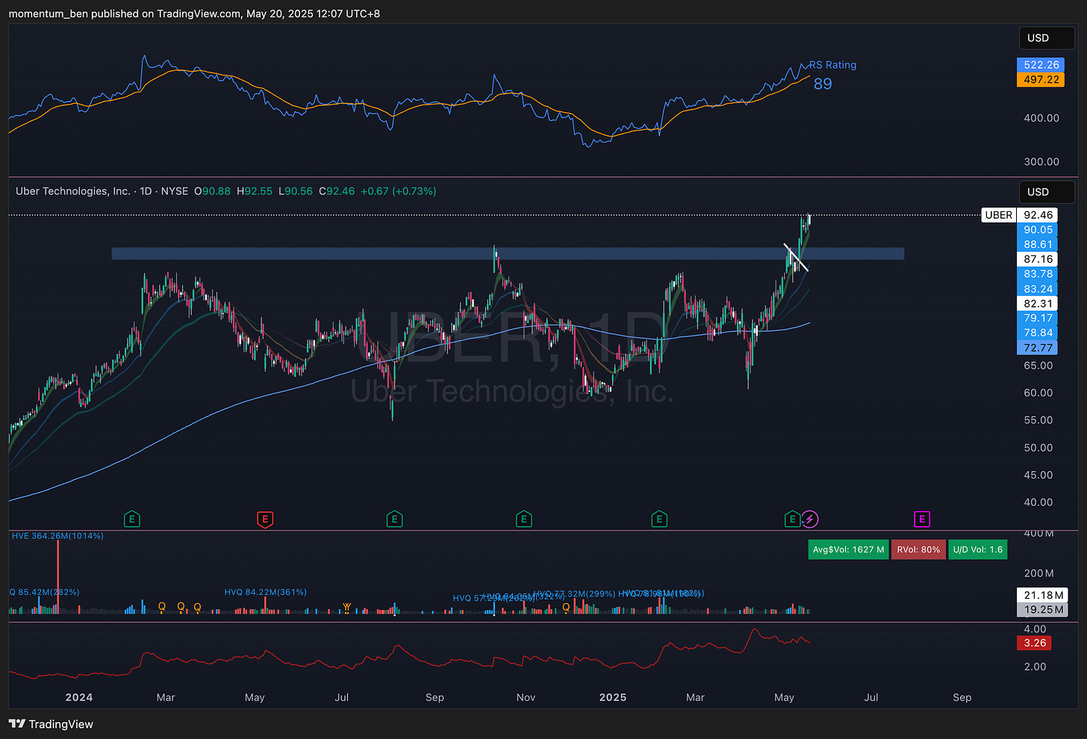Viewport: 1087px width, 739px height.
Task: Click the TradingView logo
Action: [51, 723]
